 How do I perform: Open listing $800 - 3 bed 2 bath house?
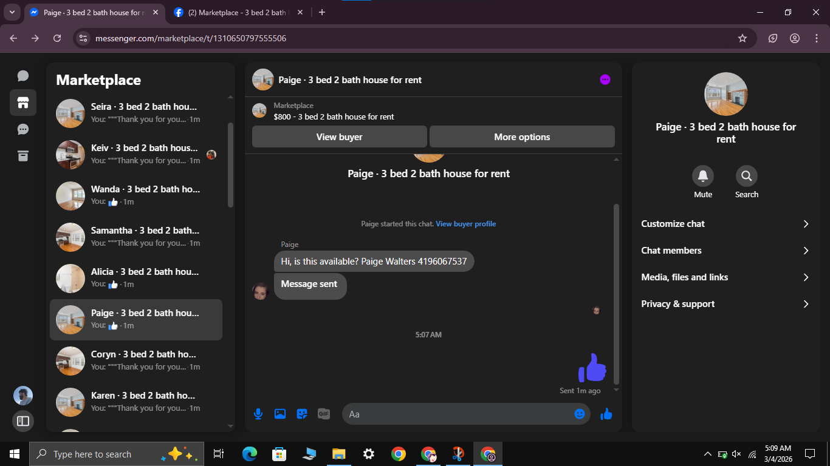334,116
